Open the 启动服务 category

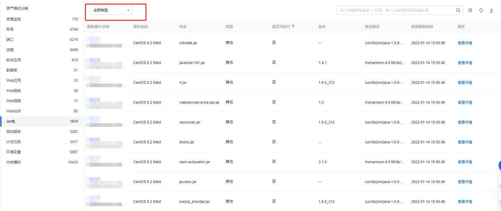pos(14,132)
